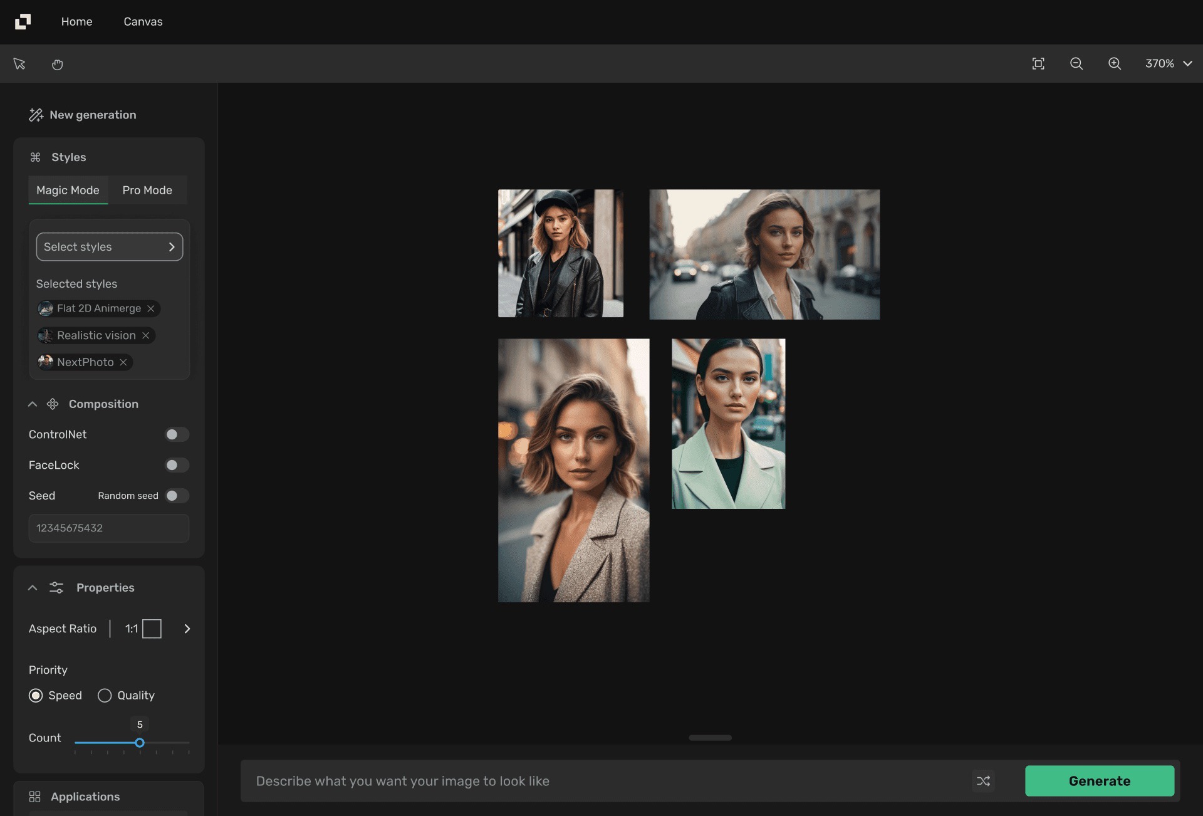Image resolution: width=1203 pixels, height=816 pixels.
Task: Zoom out with the minus magnifier
Action: click(x=1076, y=63)
